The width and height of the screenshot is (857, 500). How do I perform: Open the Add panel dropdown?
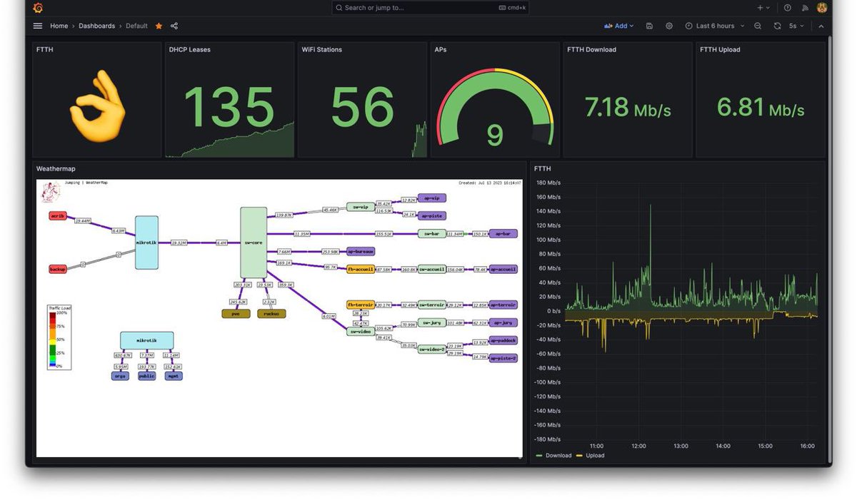(x=618, y=26)
